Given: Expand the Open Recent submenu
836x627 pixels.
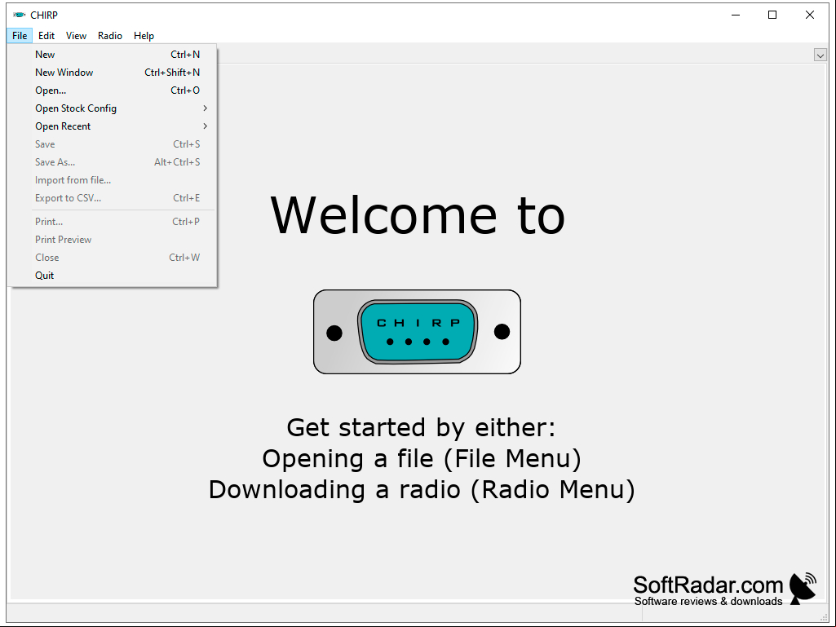Looking at the screenshot, I should click(112, 126).
